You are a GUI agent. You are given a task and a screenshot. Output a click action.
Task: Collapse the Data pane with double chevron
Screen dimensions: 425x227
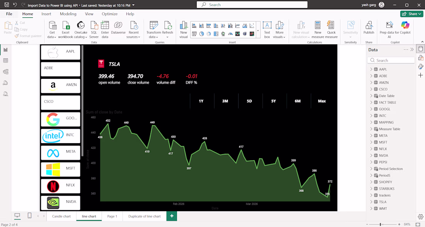click(412, 49)
